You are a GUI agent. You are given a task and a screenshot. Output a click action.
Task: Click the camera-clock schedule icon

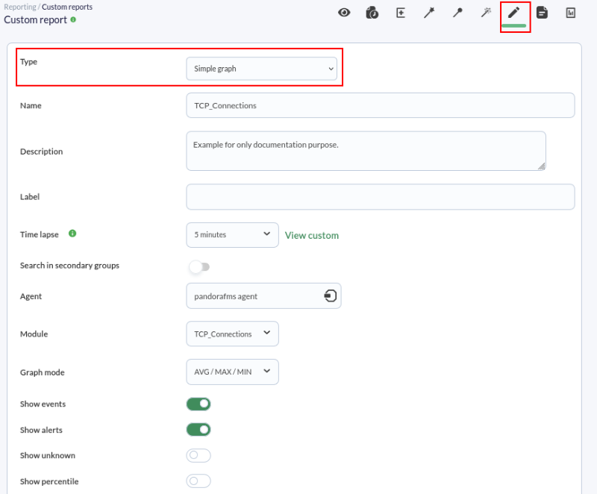tap(372, 13)
